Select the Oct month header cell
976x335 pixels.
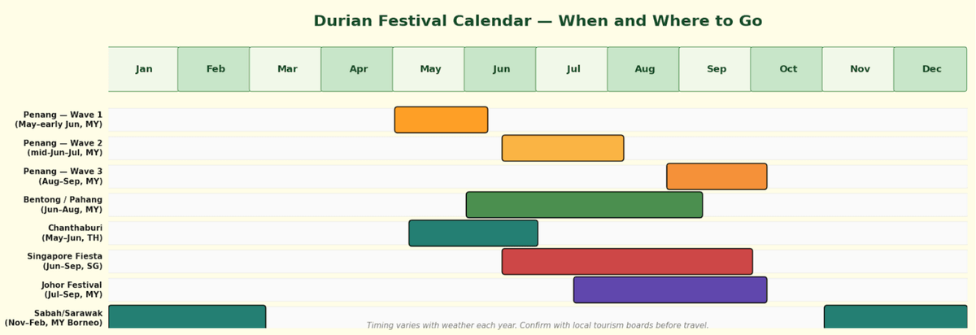[x=787, y=69]
